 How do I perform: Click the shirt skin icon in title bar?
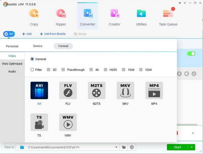[180, 3]
